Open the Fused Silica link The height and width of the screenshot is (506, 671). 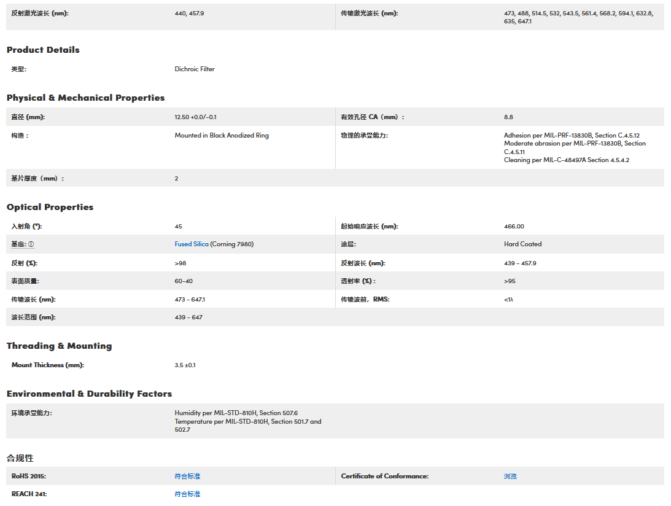pyautogui.click(x=192, y=244)
